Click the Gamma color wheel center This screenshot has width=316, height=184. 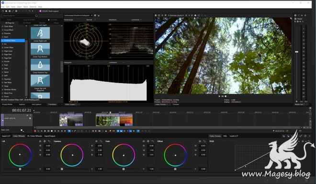point(73,155)
